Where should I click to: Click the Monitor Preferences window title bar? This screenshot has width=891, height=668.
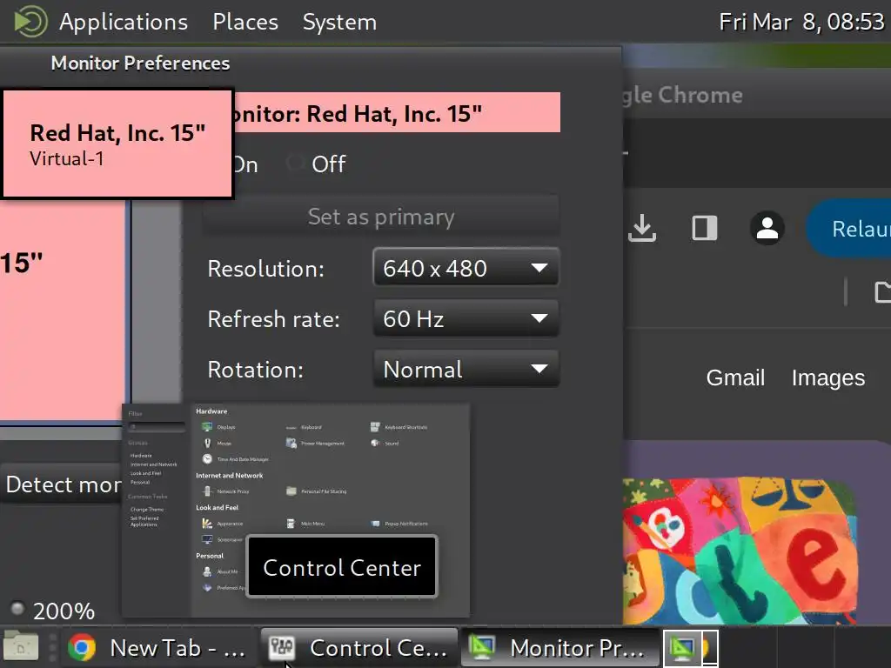click(x=311, y=63)
